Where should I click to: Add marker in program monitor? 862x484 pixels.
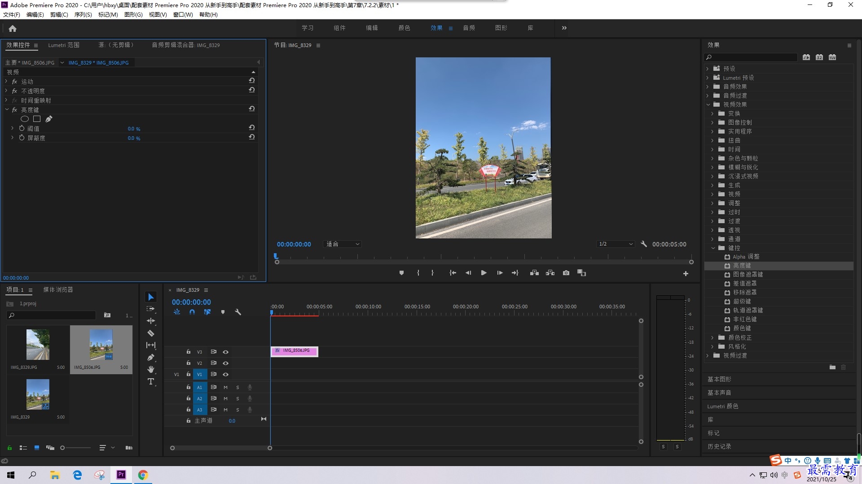[x=401, y=273]
